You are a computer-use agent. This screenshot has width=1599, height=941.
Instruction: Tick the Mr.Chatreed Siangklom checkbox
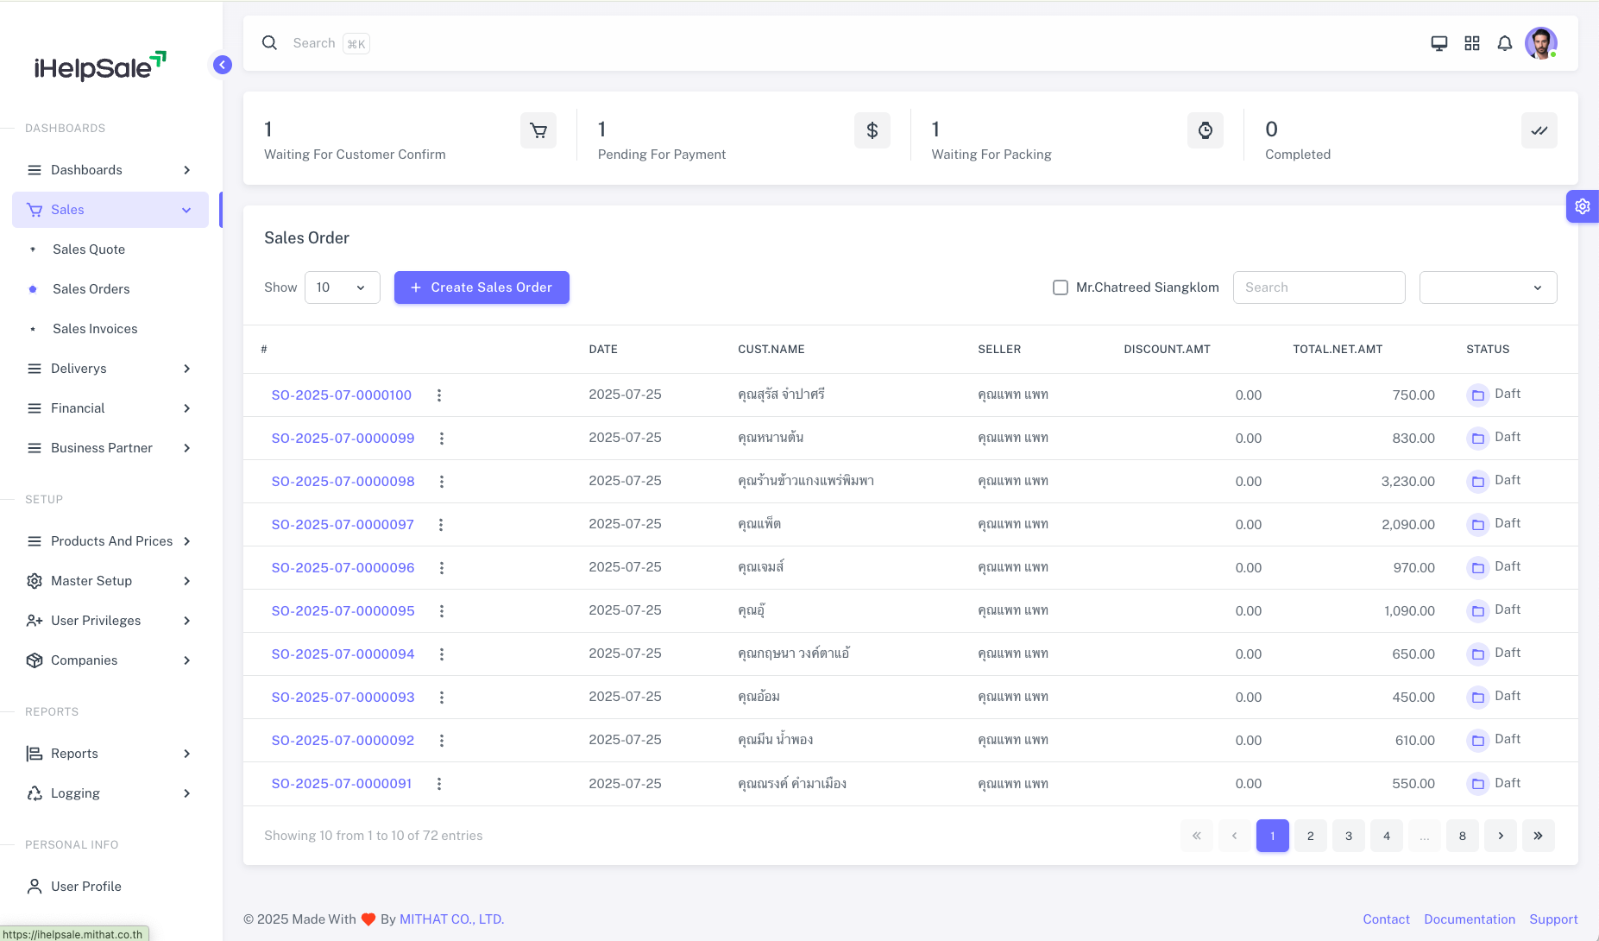[1060, 287]
